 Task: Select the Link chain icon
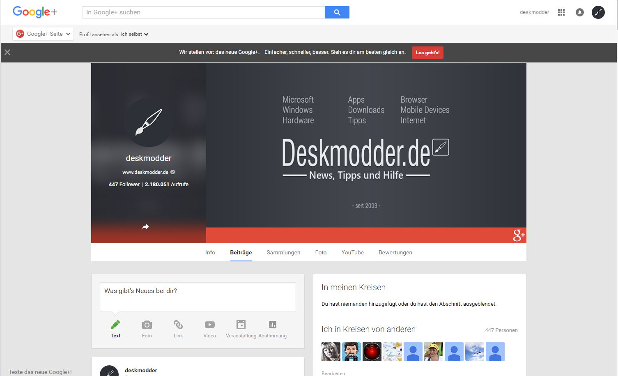tap(178, 325)
